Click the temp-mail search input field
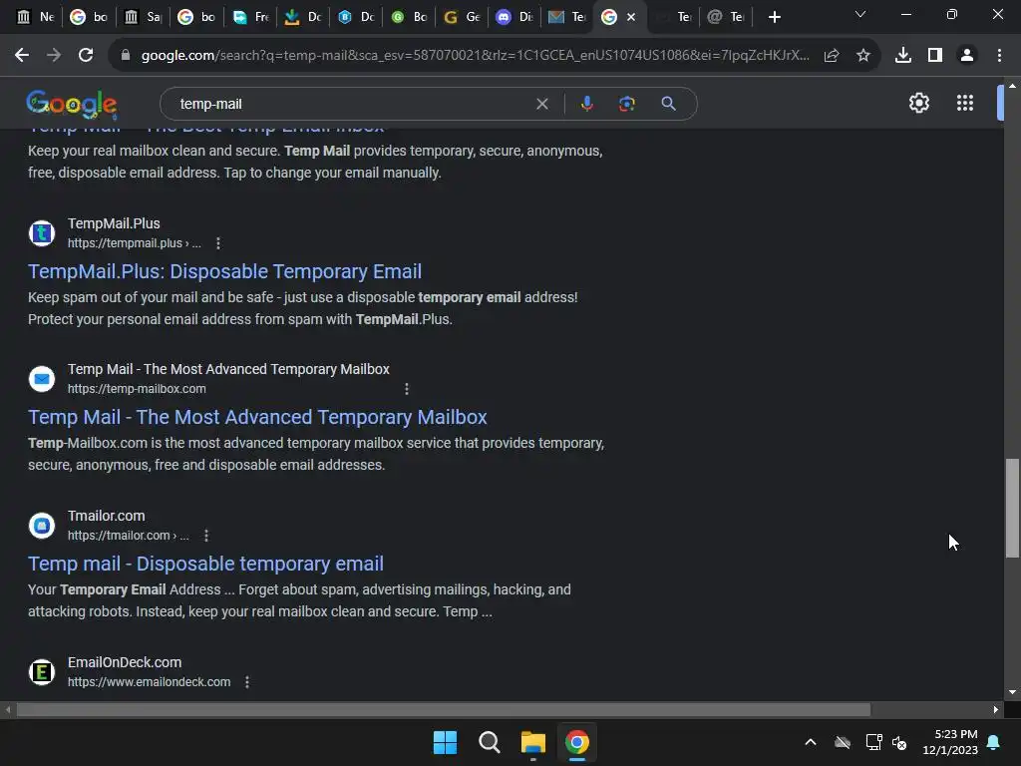This screenshot has height=766, width=1021. click(352, 104)
